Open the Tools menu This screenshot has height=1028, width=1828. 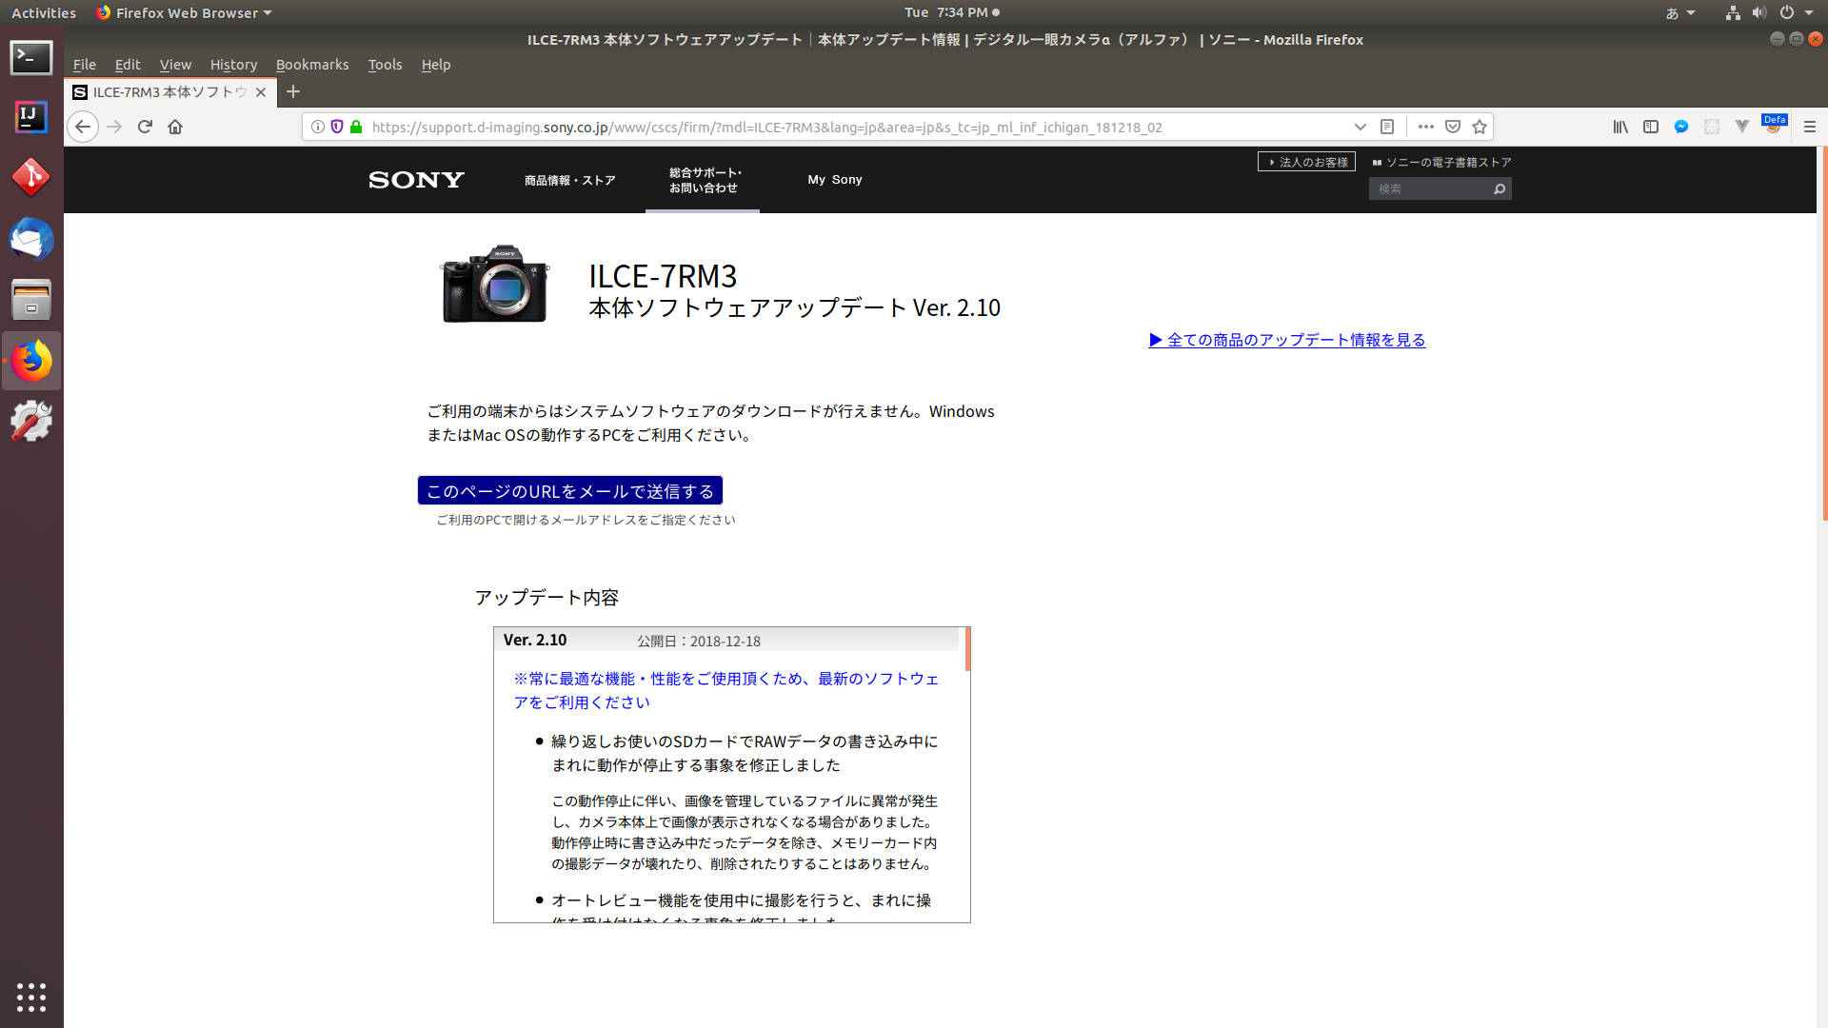[x=385, y=65]
